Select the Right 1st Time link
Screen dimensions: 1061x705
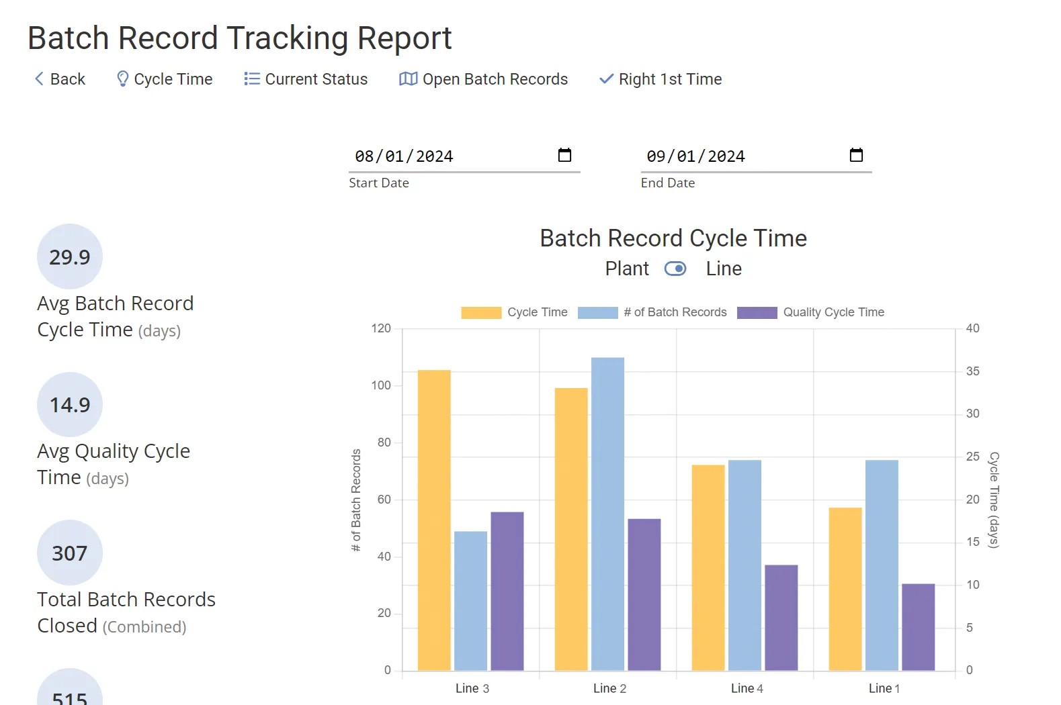(670, 79)
